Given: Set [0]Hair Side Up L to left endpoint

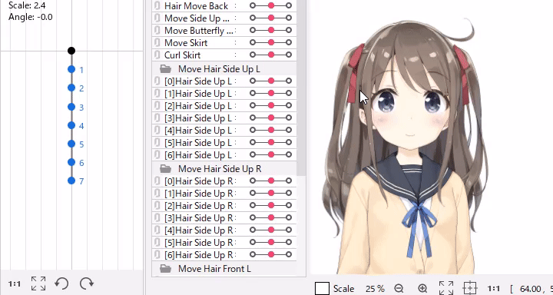Looking at the screenshot, I should [253, 81].
